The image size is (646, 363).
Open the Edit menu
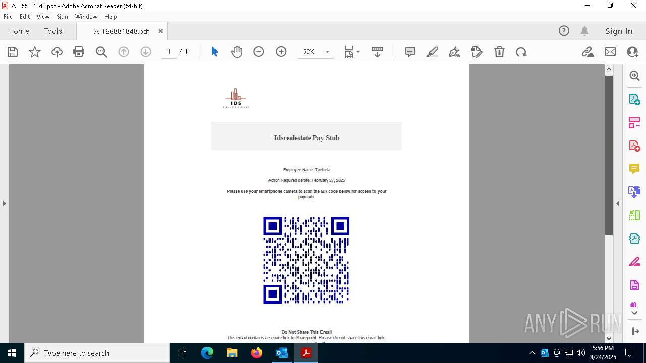[25, 17]
